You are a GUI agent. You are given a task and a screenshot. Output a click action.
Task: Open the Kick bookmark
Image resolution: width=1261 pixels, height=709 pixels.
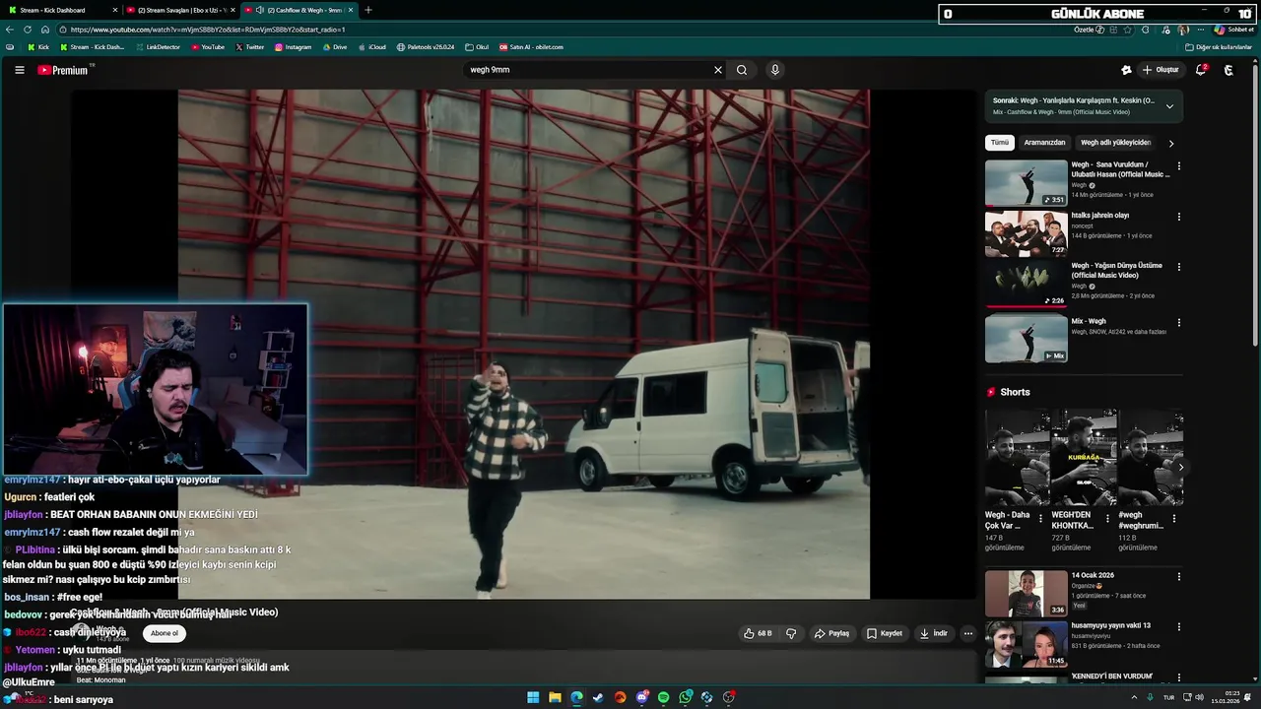[x=38, y=47]
